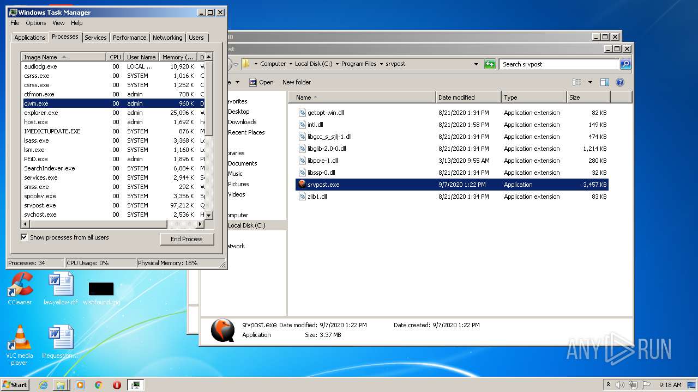Click the zlib1.dll file icon
The image size is (698, 392).
point(302,197)
